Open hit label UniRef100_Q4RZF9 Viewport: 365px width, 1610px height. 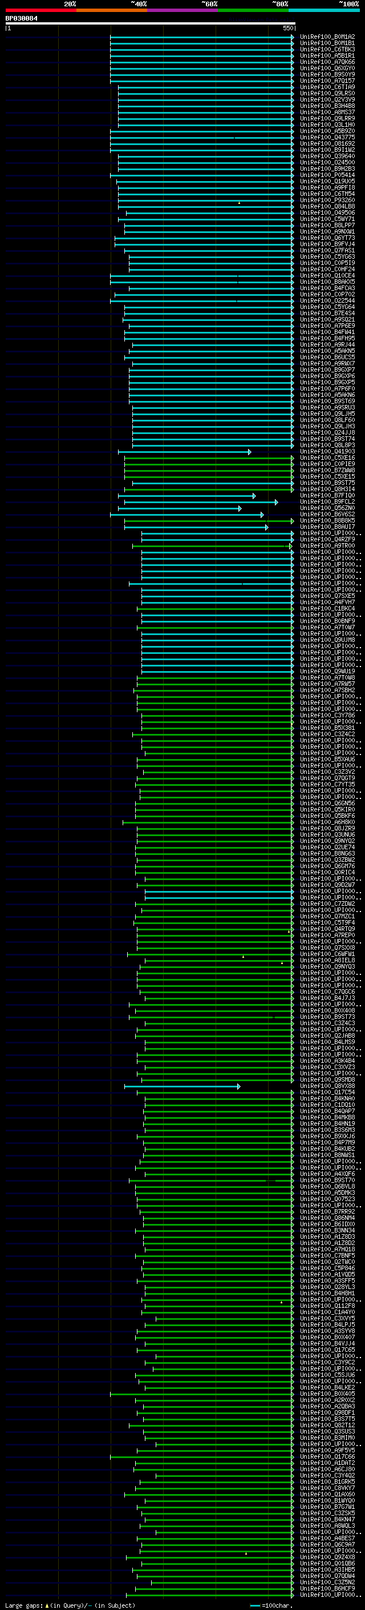tap(327, 539)
